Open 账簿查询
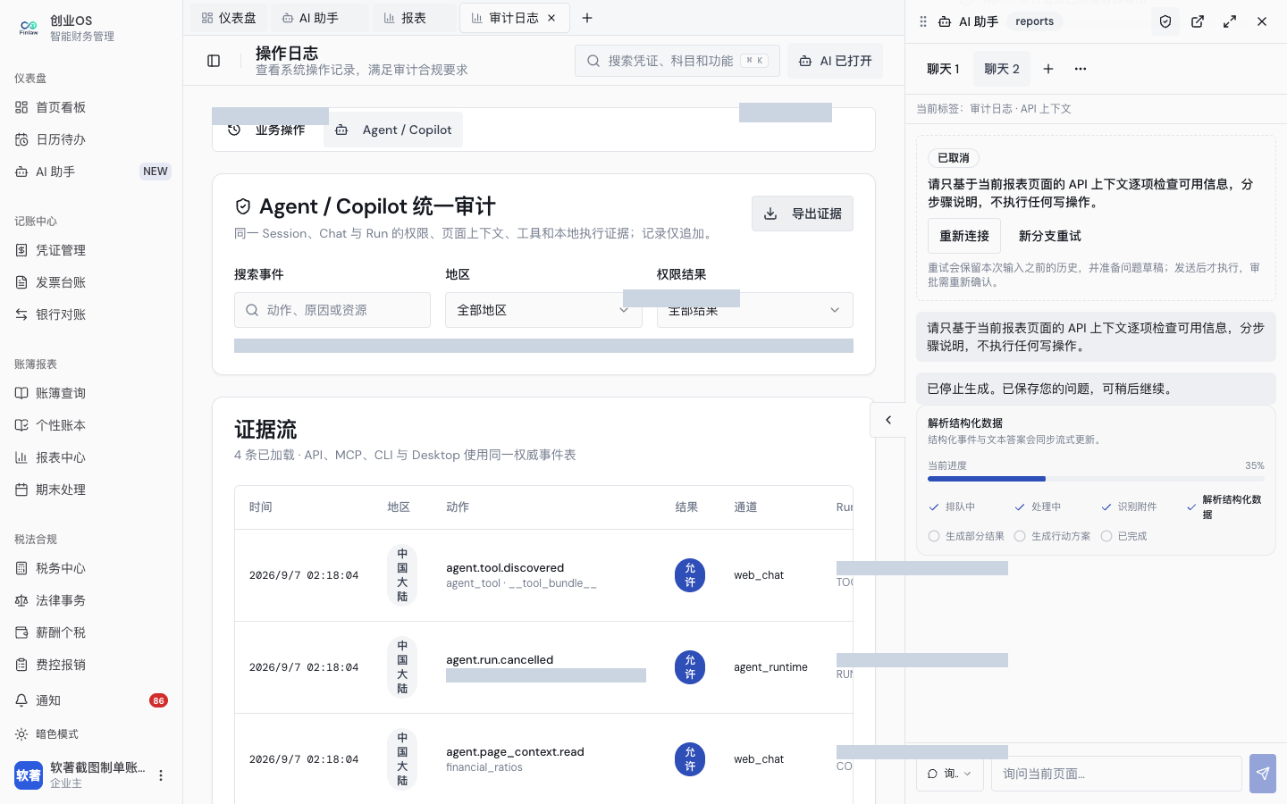 click(91, 393)
